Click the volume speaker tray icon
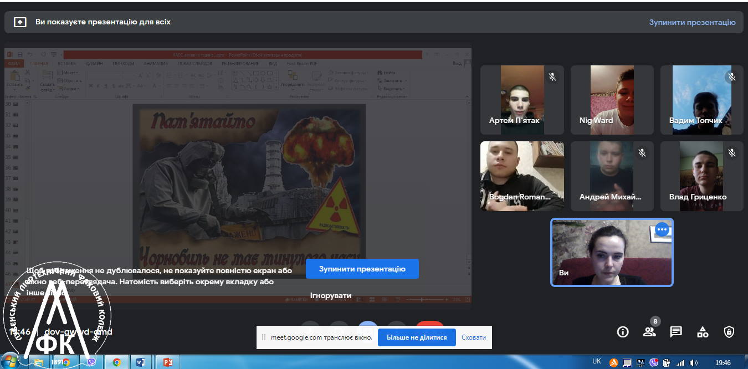Screen dimensions: 748x369 point(694,363)
